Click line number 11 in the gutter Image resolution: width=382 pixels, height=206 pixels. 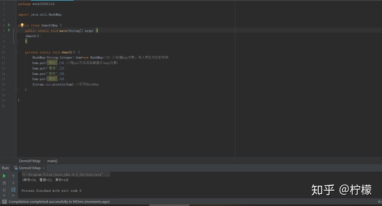pos(3,57)
